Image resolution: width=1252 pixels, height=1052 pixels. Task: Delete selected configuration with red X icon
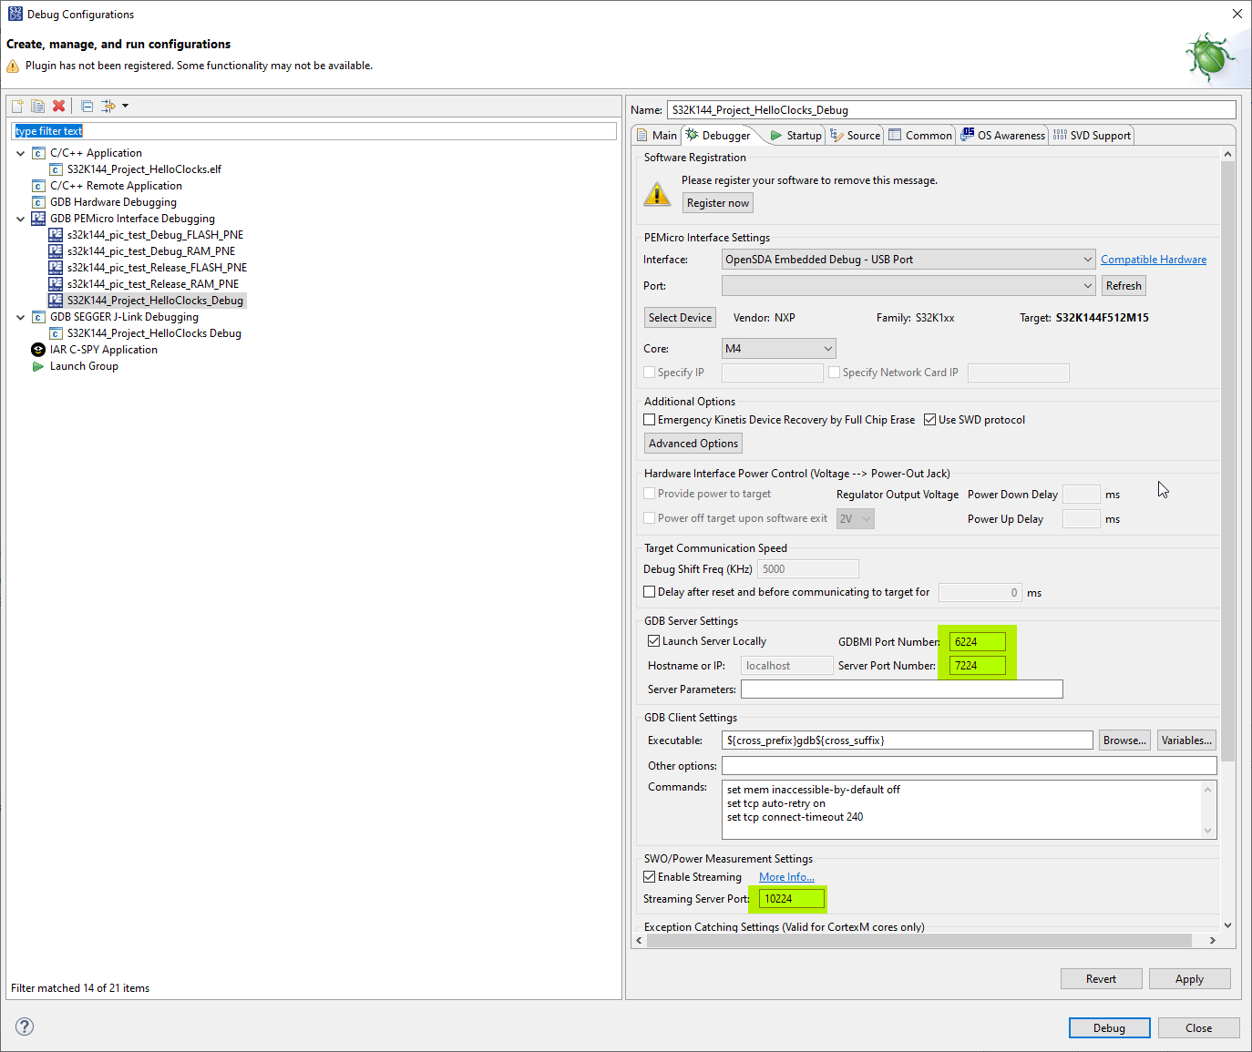[x=58, y=106]
